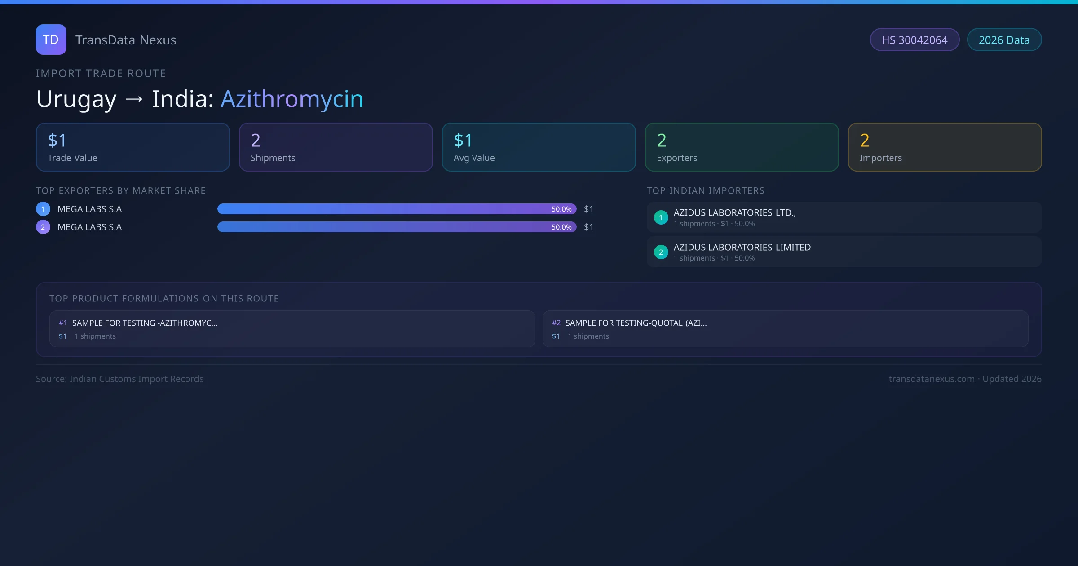1078x566 pixels.
Task: Select the Trade Value stat card
Action: (133, 147)
